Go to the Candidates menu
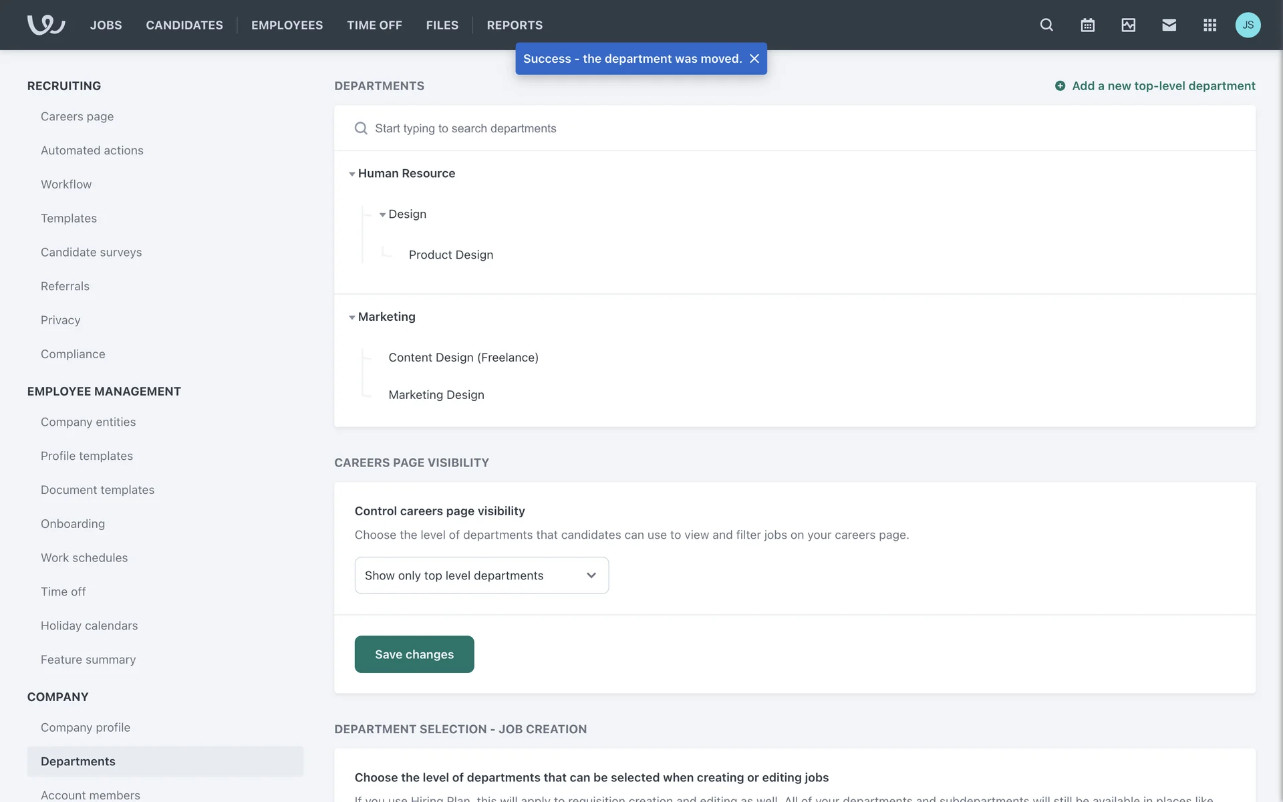 pyautogui.click(x=184, y=25)
